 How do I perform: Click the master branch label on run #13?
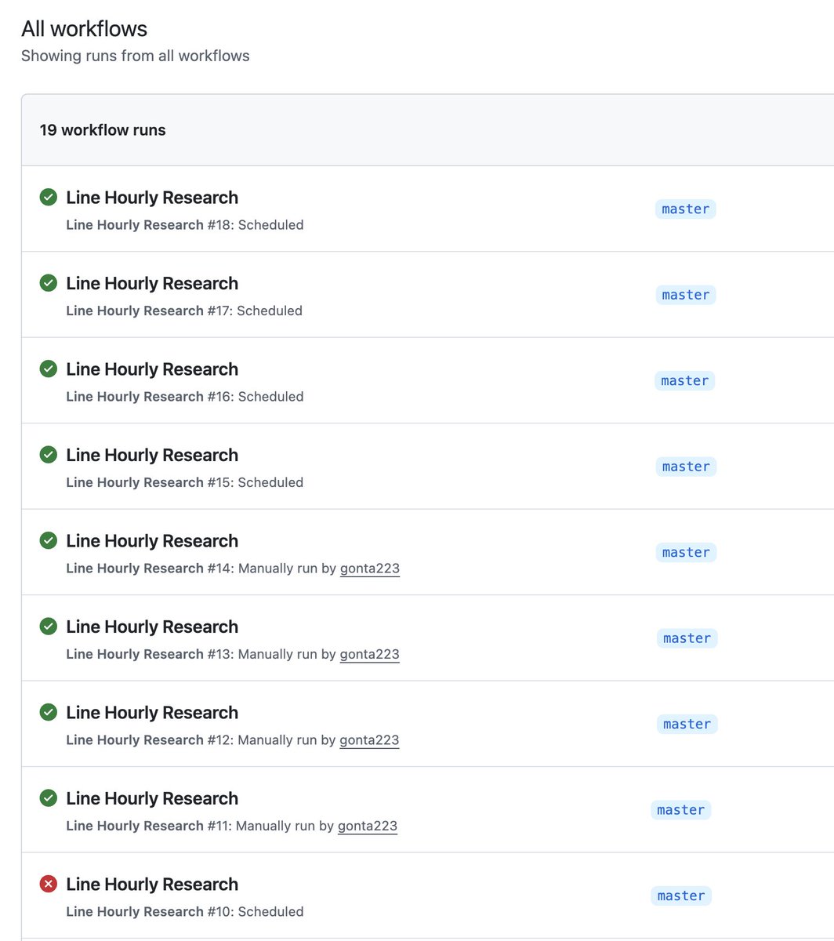687,638
